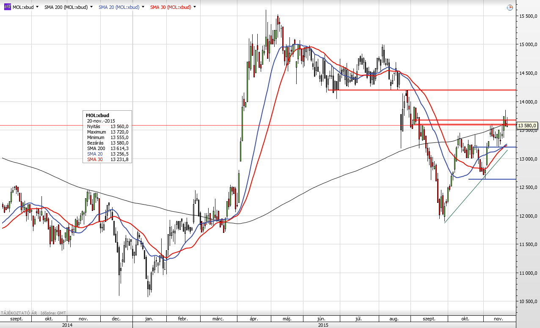Click the 2014 year label on time axis

(x=67, y=325)
